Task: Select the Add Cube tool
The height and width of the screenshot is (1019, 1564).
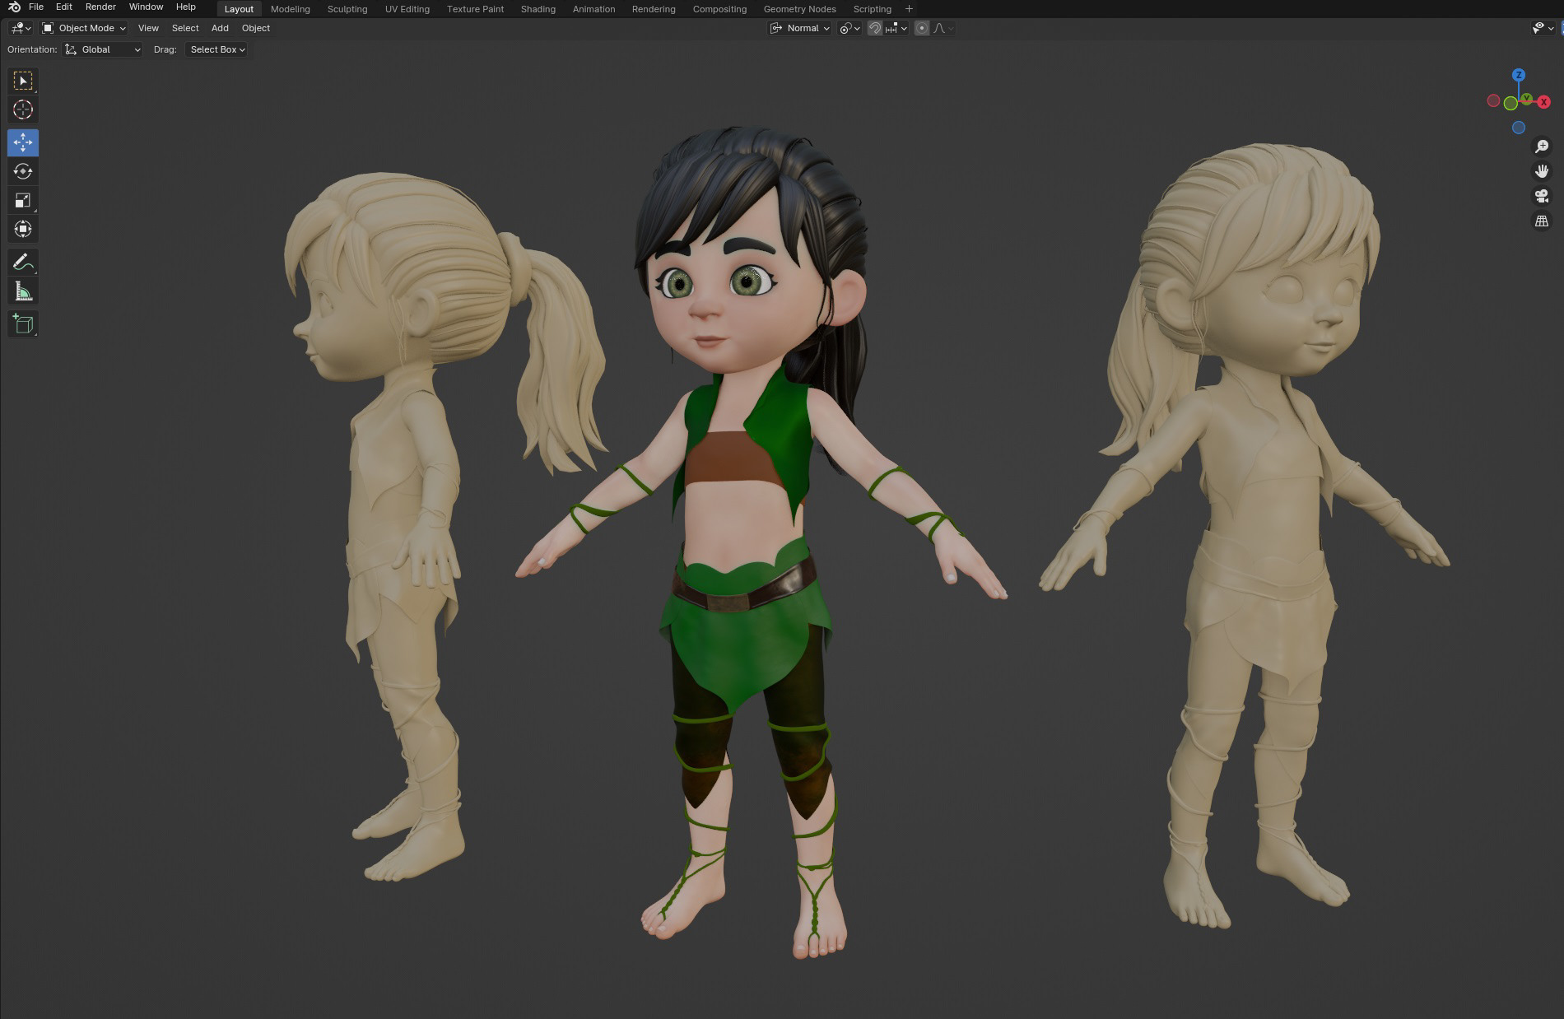Action: [x=23, y=324]
